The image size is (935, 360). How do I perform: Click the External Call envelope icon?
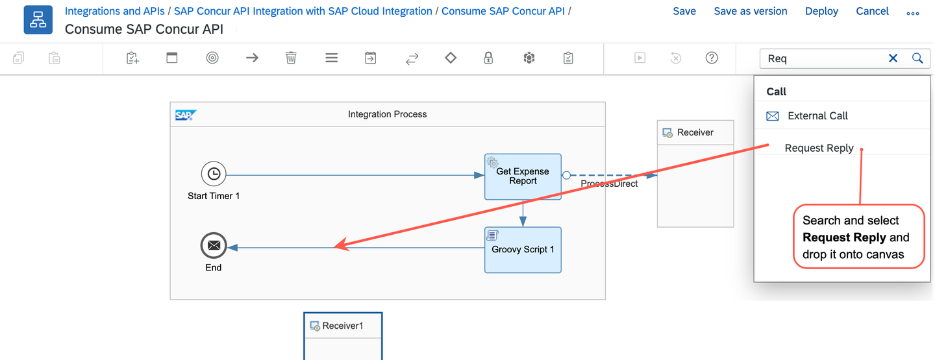[x=773, y=116]
